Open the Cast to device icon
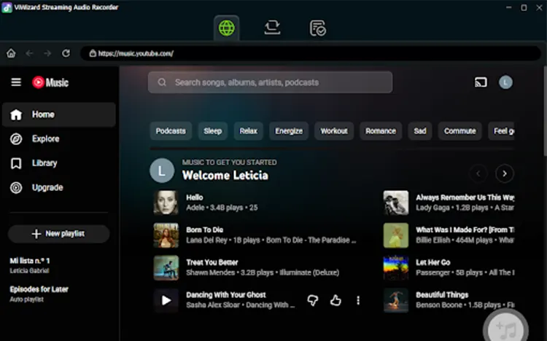This screenshot has height=341, width=547. click(x=481, y=82)
